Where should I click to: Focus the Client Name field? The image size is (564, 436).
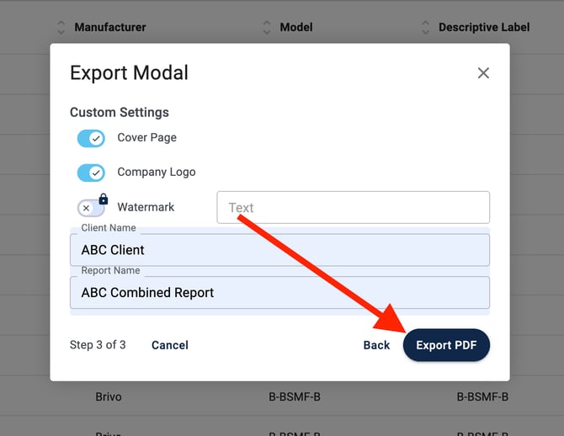tap(279, 250)
